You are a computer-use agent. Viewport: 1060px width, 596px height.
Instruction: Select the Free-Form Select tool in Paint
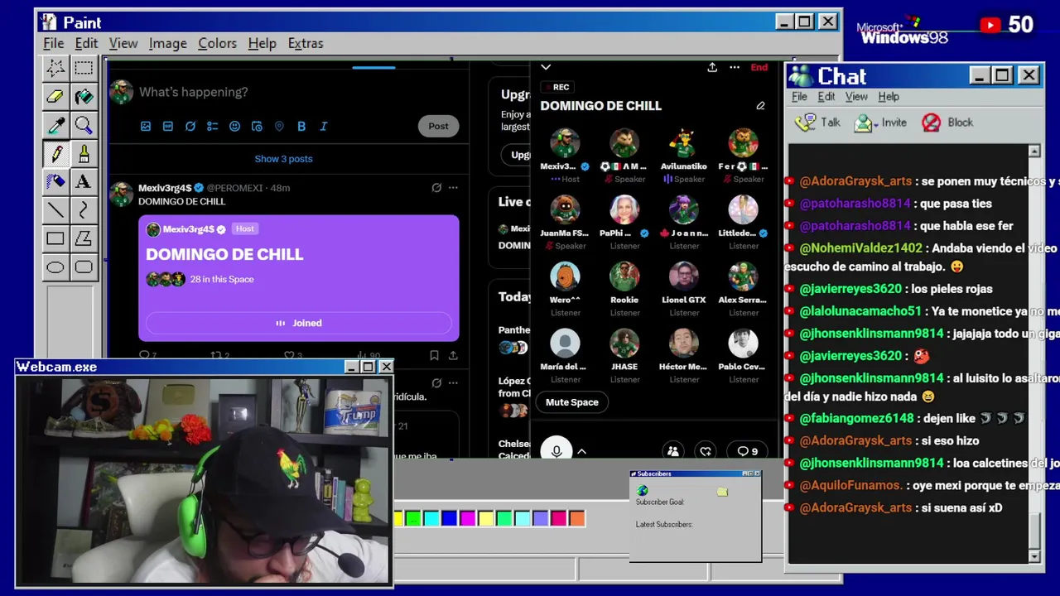coord(55,68)
